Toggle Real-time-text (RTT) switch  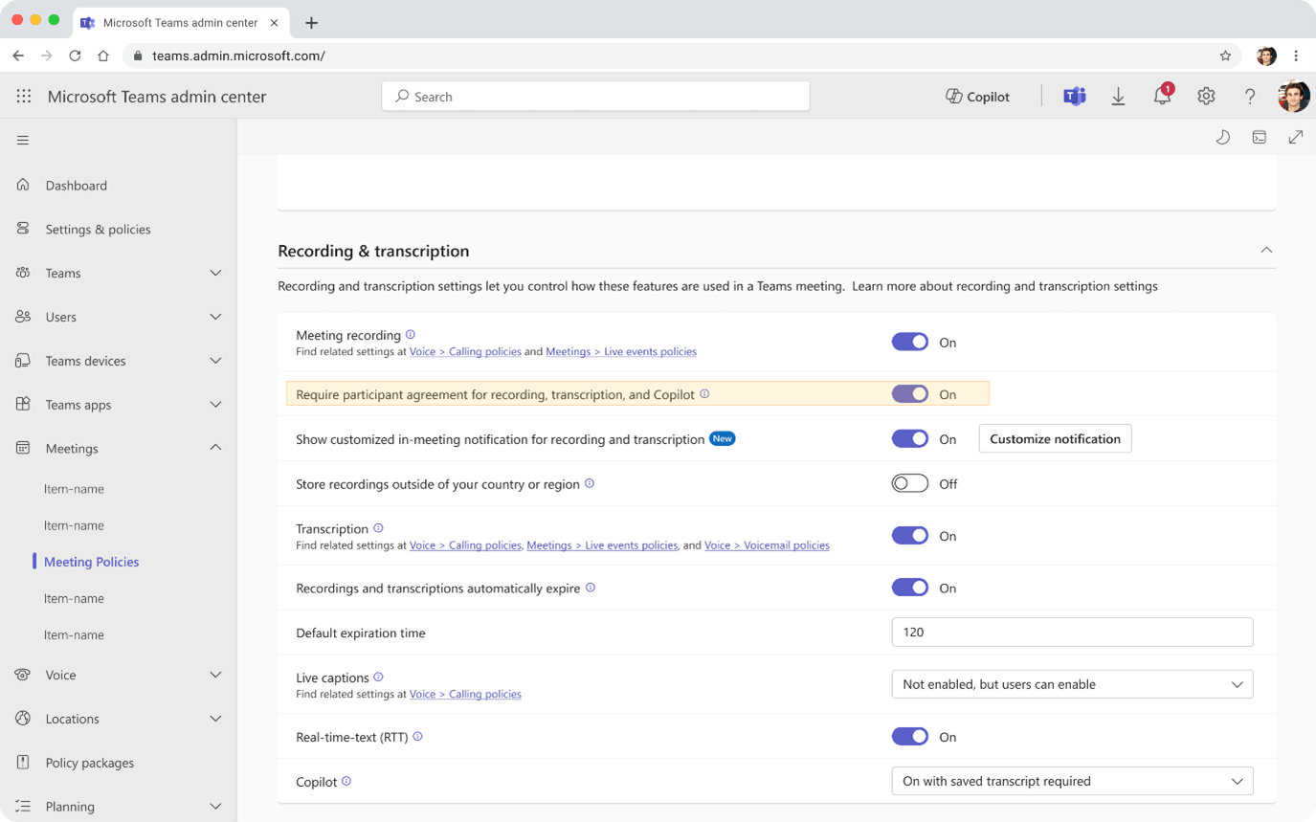click(x=910, y=737)
